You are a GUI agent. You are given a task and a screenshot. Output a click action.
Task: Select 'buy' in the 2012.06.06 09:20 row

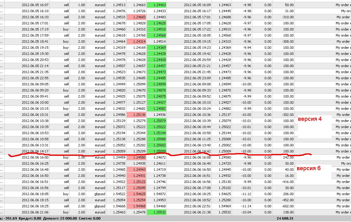point(66,90)
